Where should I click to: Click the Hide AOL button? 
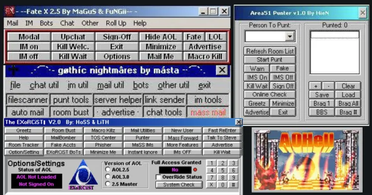[x=161, y=37]
